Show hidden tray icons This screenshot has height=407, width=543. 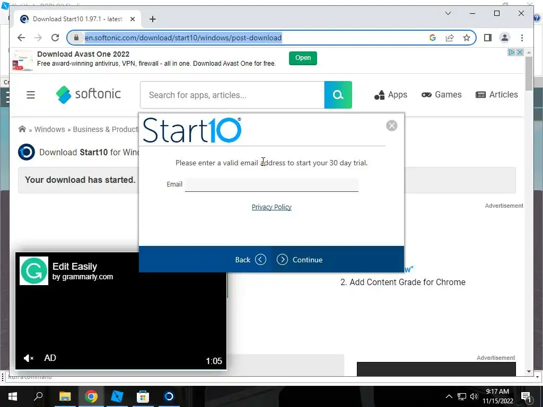[449, 396]
